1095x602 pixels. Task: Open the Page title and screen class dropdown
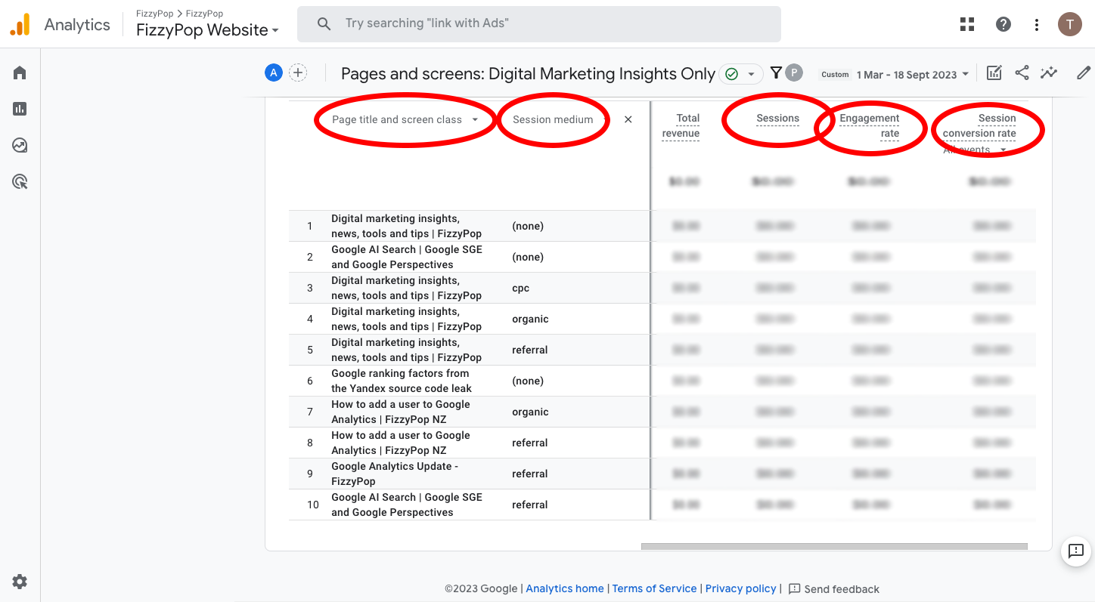[x=405, y=119]
